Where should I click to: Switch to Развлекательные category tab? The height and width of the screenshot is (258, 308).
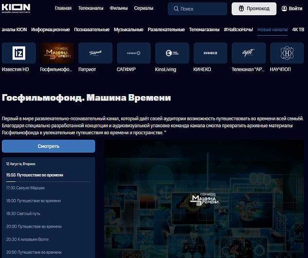(x=166, y=30)
